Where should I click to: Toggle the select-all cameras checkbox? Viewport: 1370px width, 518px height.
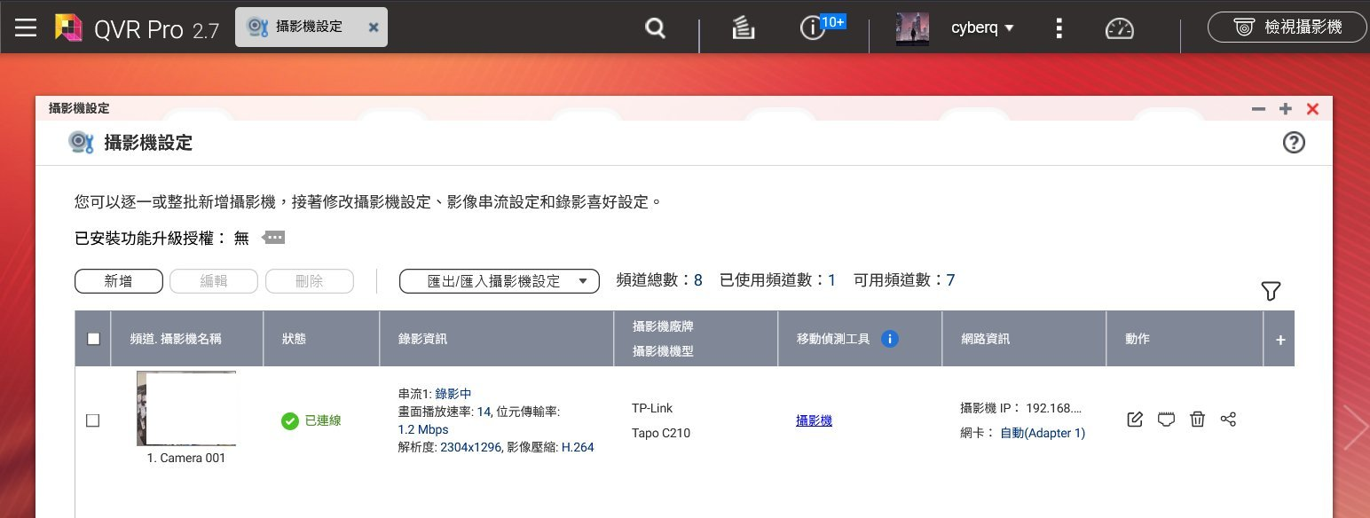coord(93,338)
